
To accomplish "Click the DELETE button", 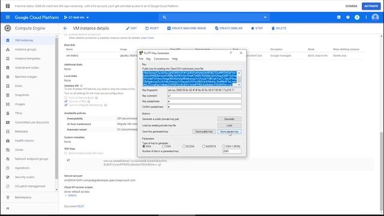I will point(278,28).
